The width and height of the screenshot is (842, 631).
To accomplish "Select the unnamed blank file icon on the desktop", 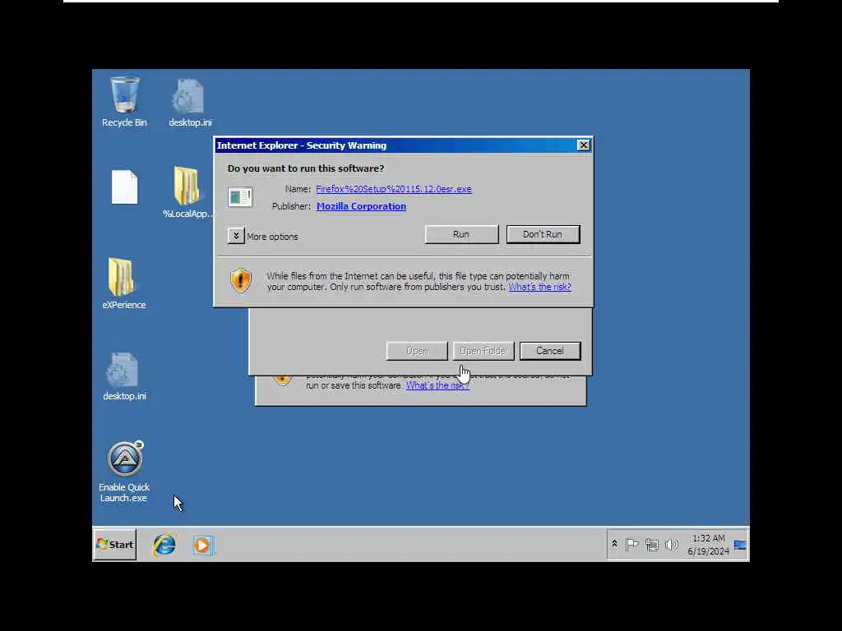I will point(125,187).
